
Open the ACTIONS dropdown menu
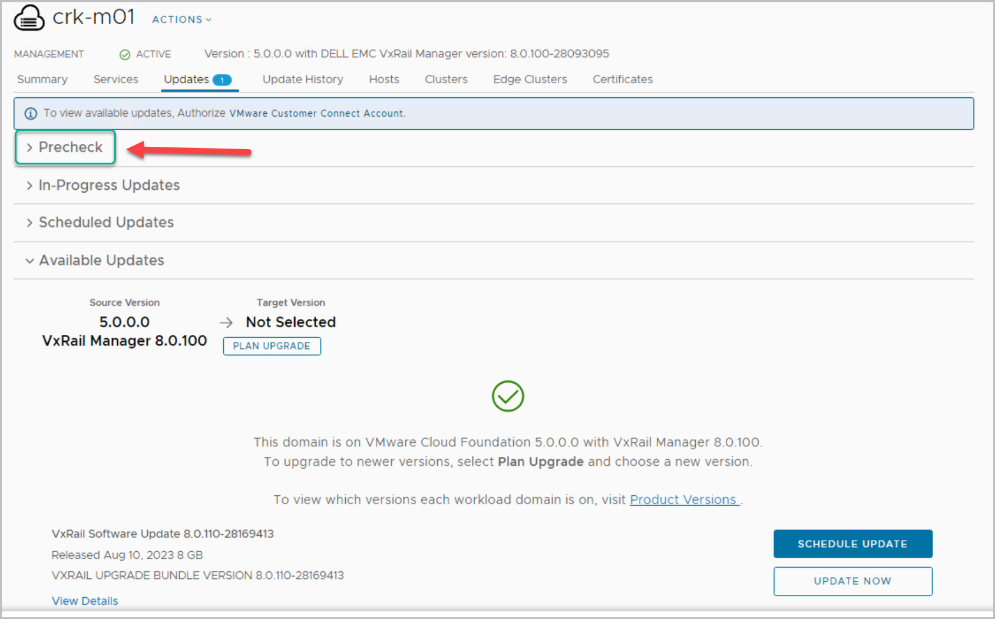coord(181,19)
